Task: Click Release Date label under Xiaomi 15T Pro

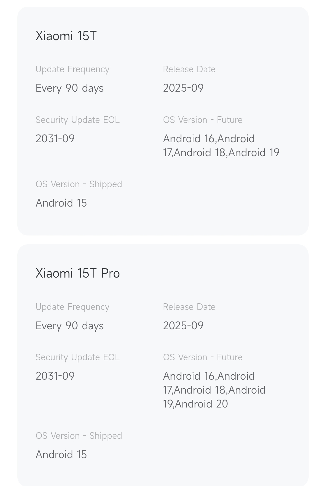Action: [189, 307]
